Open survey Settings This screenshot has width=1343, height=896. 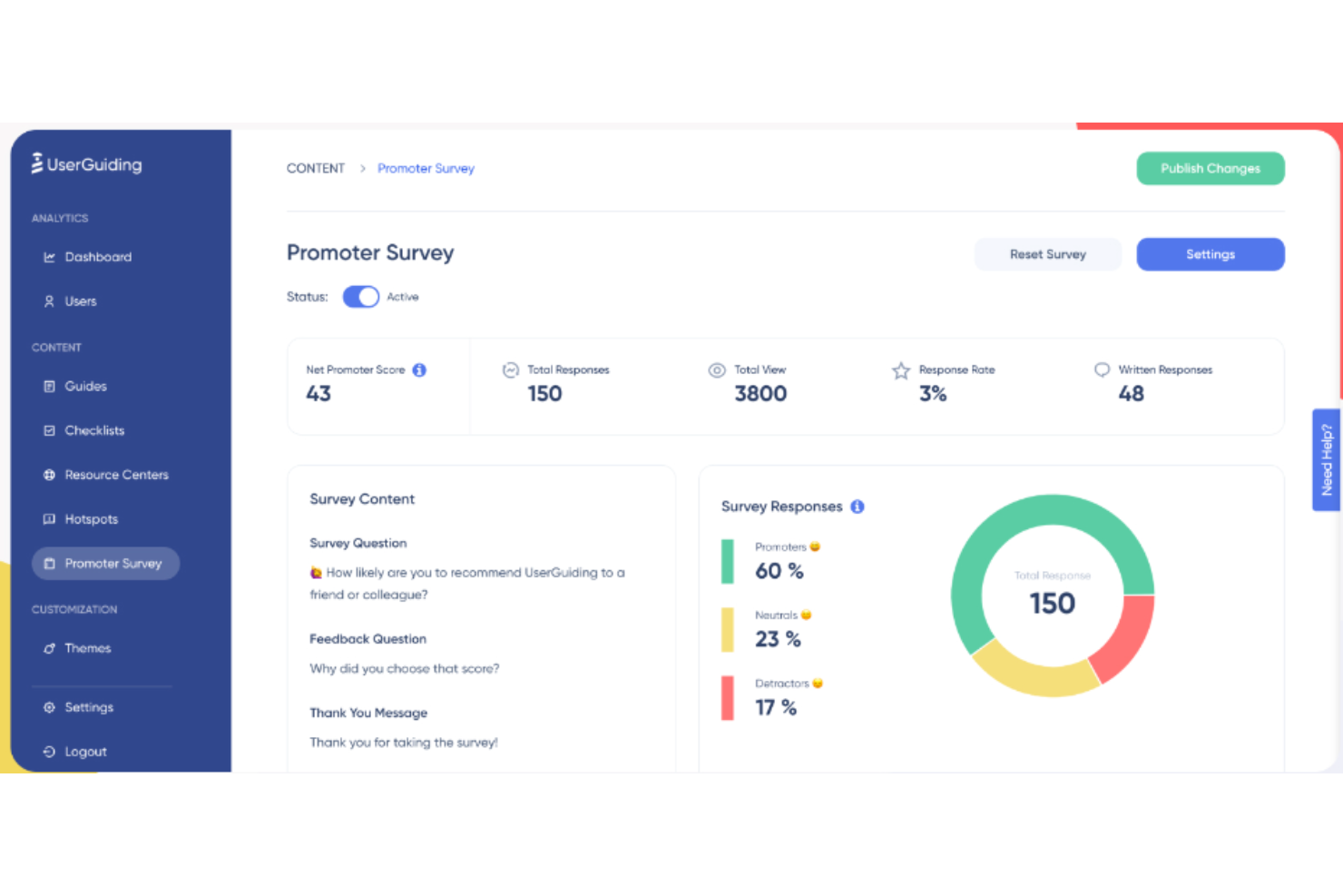click(x=1210, y=254)
